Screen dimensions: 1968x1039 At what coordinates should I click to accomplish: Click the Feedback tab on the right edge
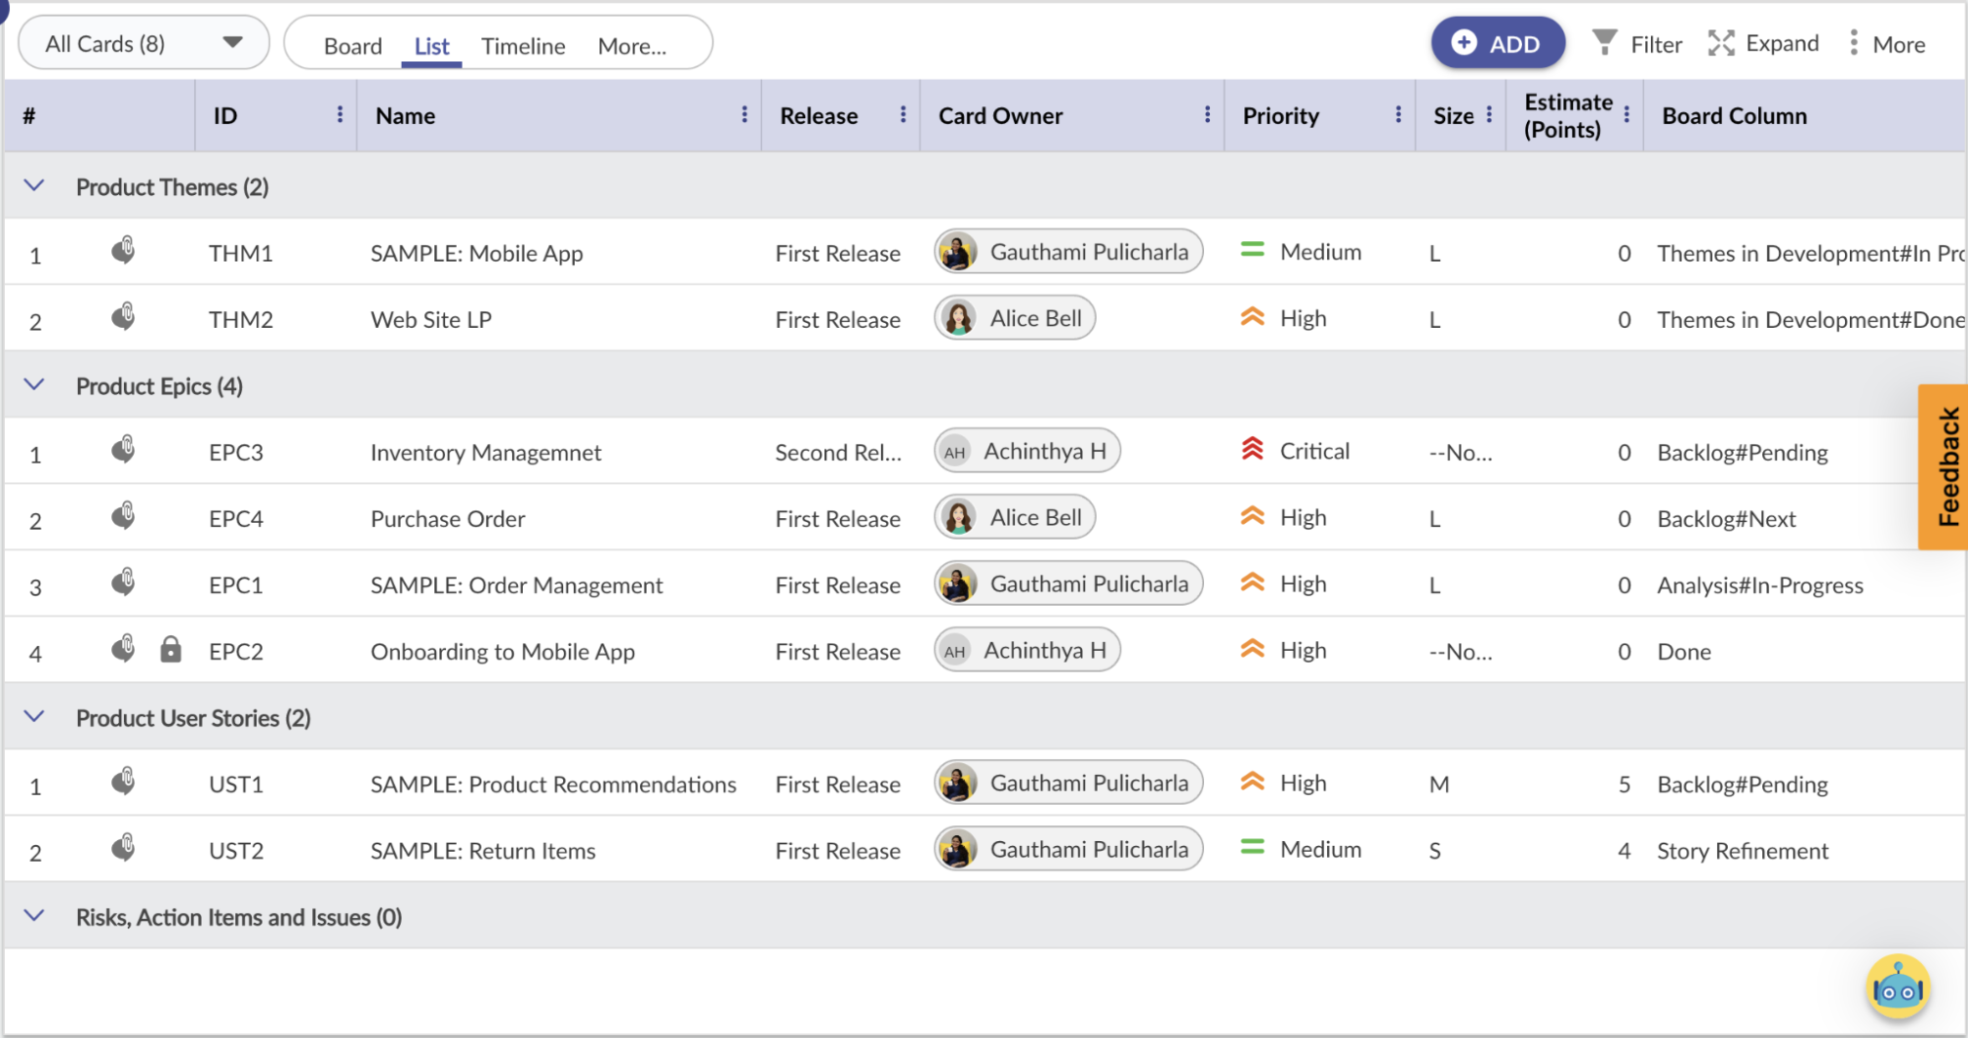1943,465
